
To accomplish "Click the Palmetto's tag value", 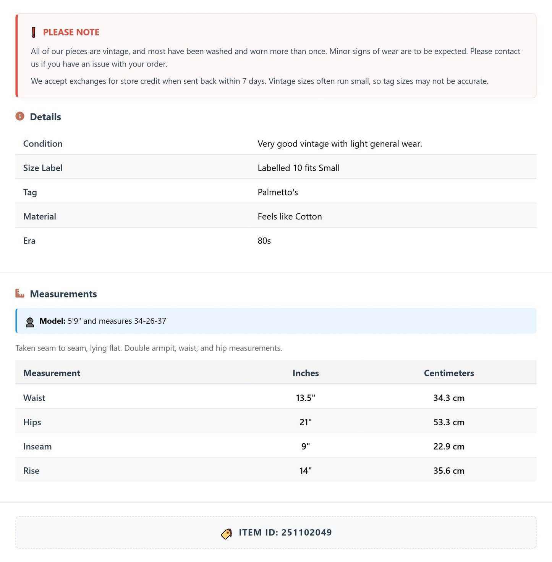I will click(x=278, y=192).
